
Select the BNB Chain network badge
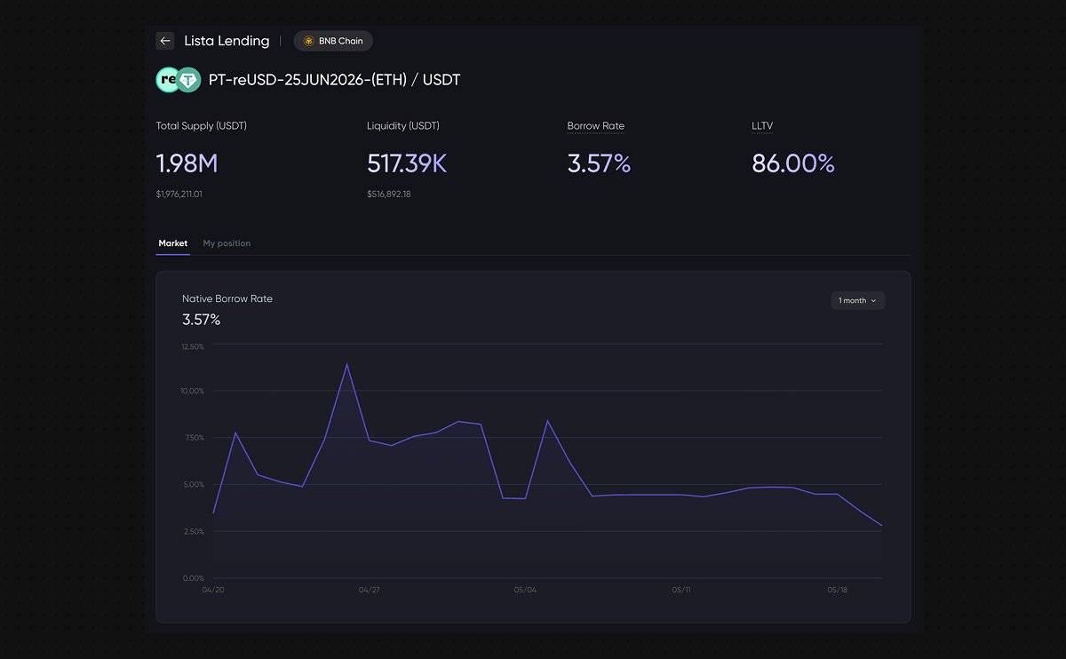pos(333,41)
